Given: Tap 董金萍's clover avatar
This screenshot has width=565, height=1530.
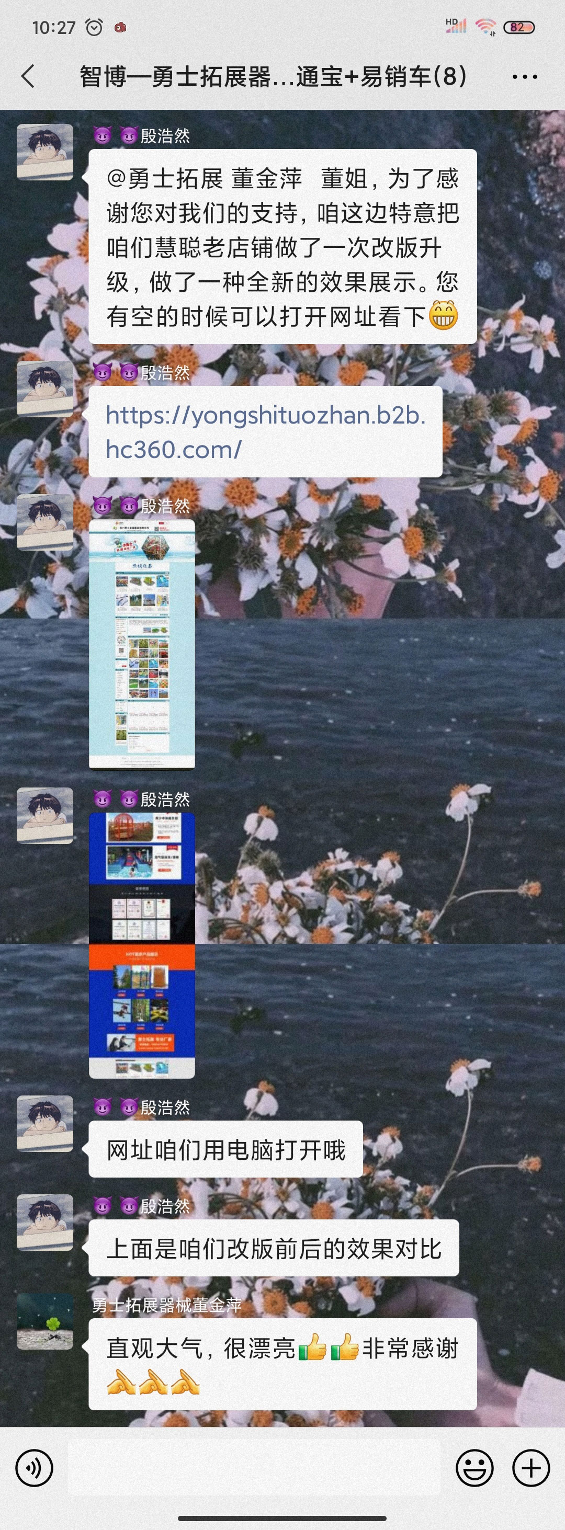Looking at the screenshot, I should click(x=44, y=1321).
